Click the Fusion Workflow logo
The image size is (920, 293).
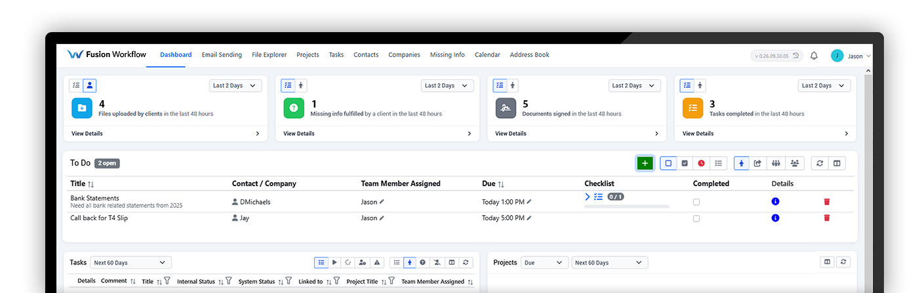point(107,55)
